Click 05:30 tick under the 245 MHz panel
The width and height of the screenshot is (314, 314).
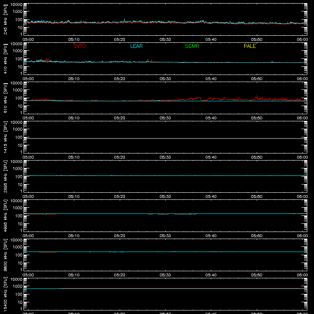[x=165, y=40]
